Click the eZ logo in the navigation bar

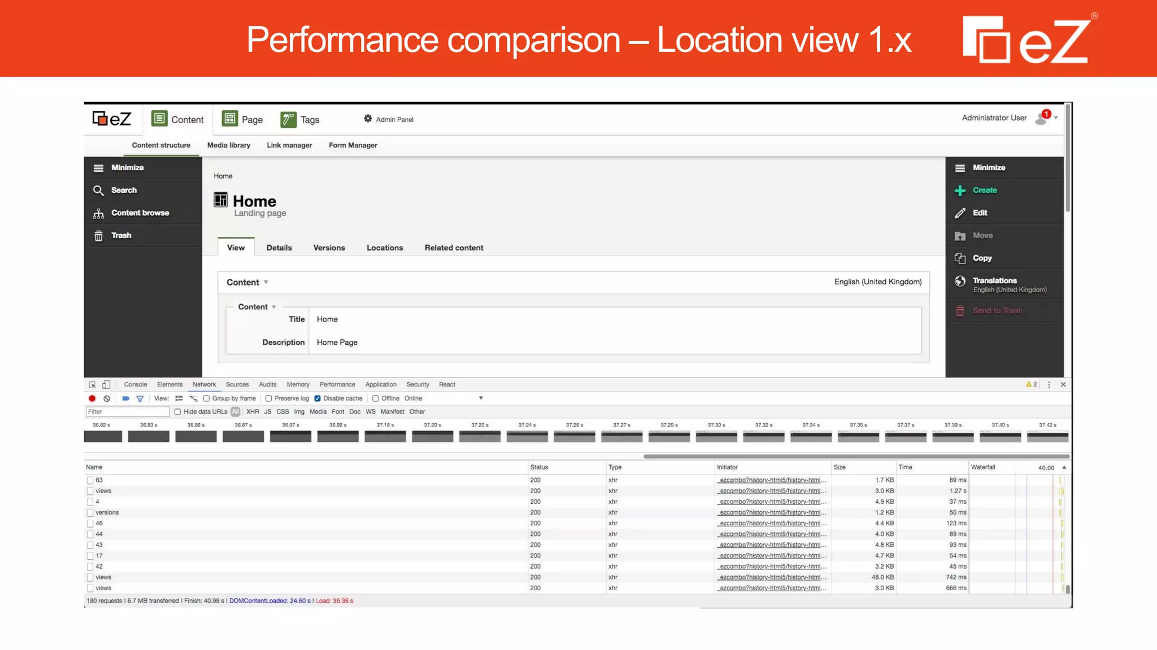(x=112, y=118)
